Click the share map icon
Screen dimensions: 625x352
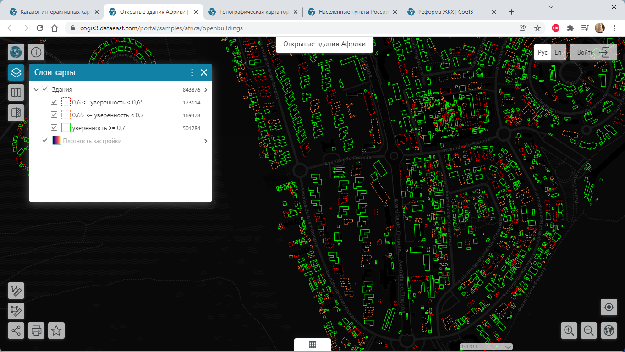click(16, 330)
